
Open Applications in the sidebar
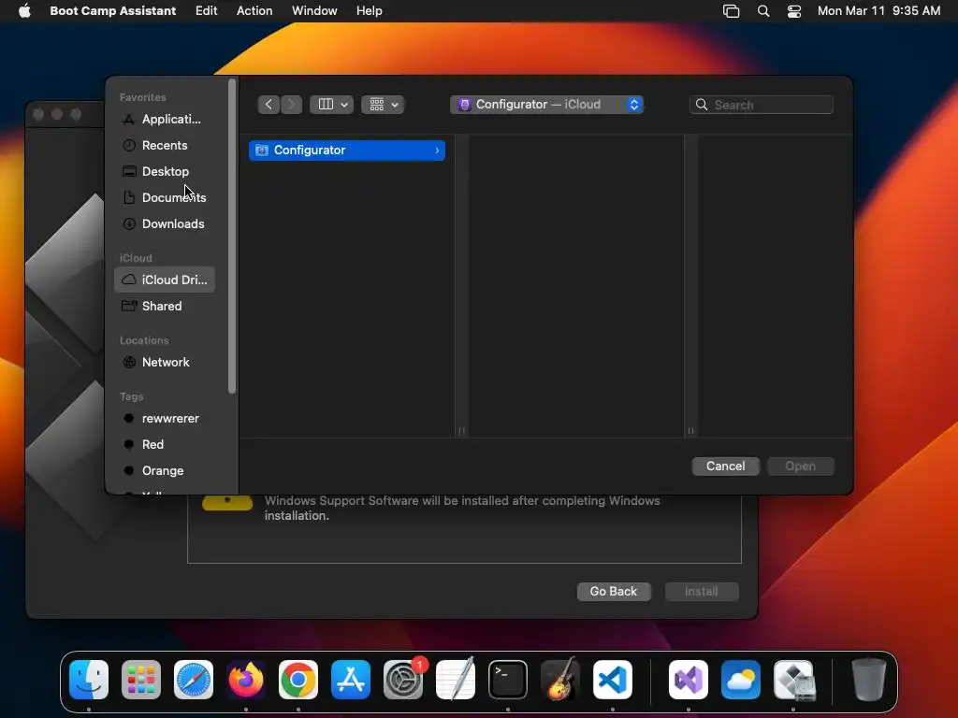click(x=165, y=119)
